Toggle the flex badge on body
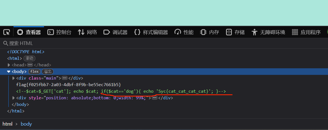 [x=34, y=72]
